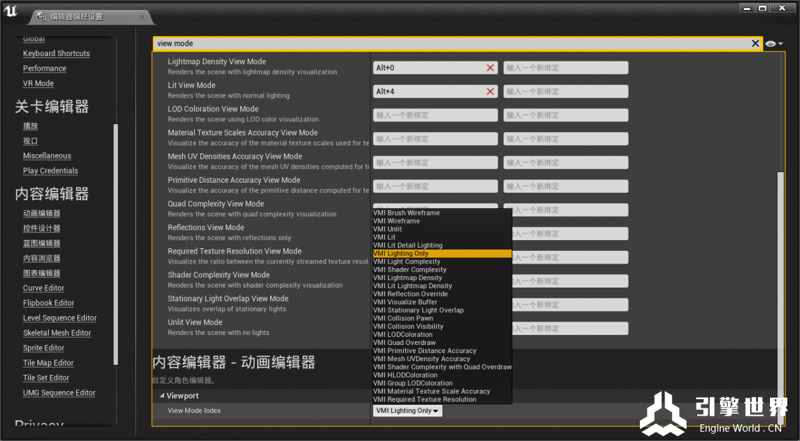
Task: Click the Unreal Engine logo icon
Action: point(11,11)
